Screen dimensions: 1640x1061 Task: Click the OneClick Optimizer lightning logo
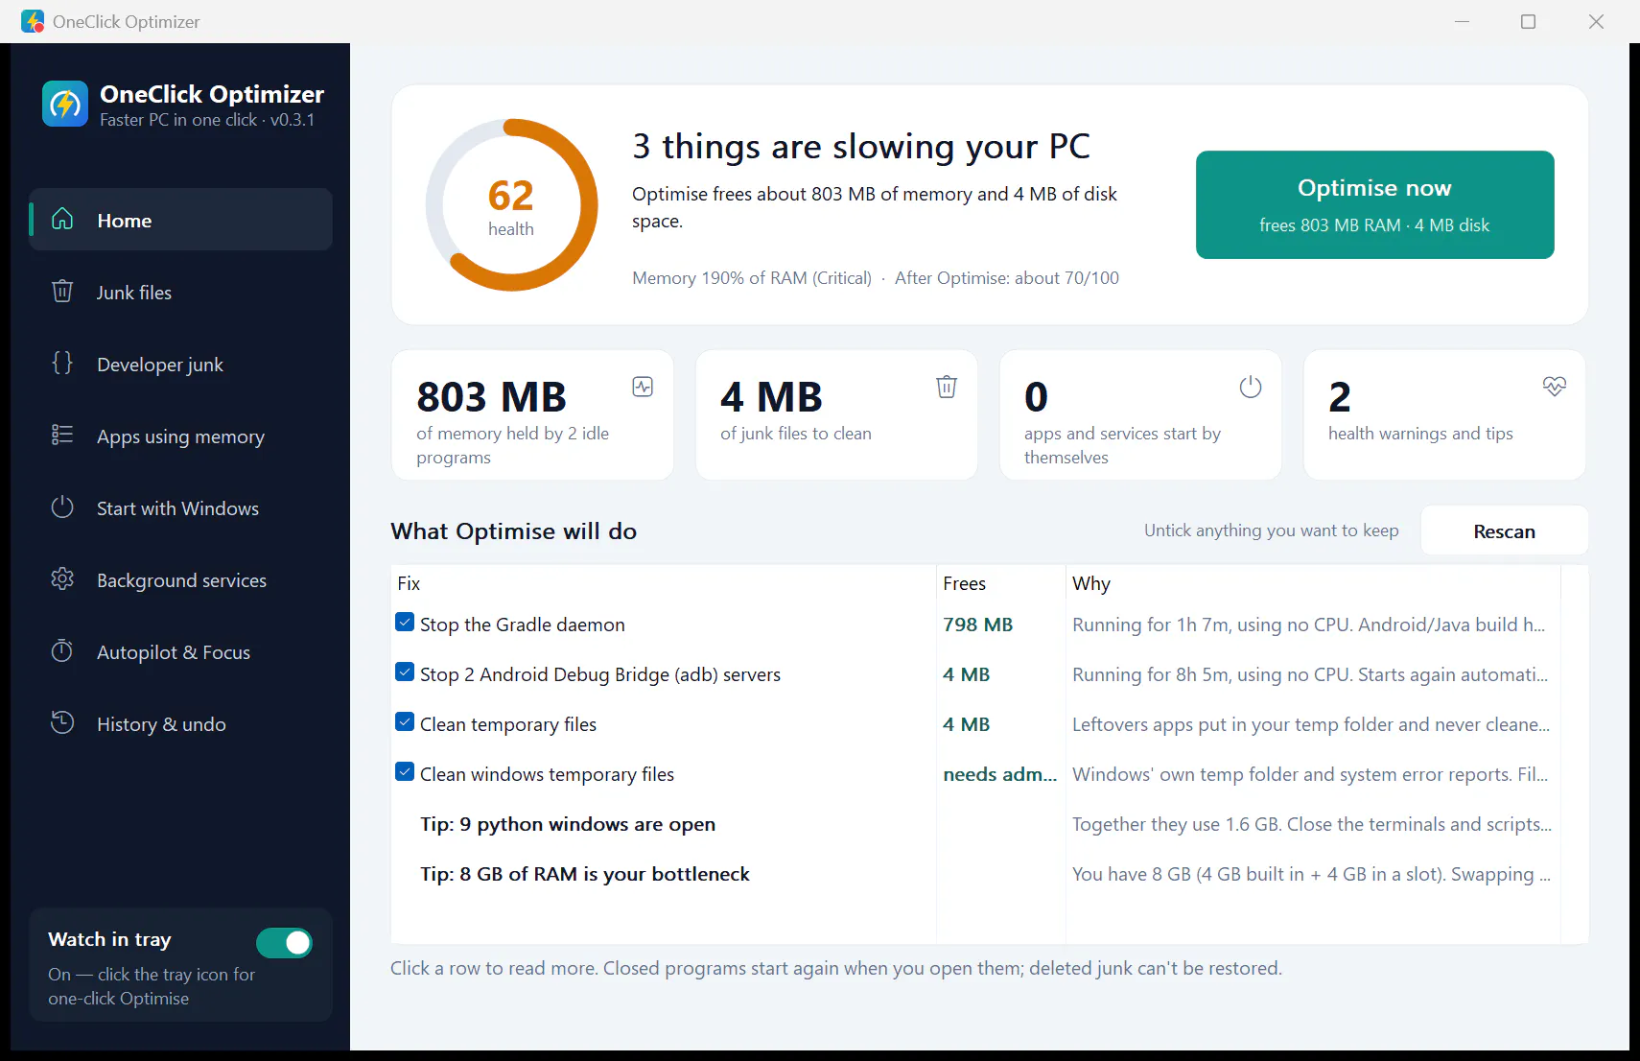tap(65, 104)
